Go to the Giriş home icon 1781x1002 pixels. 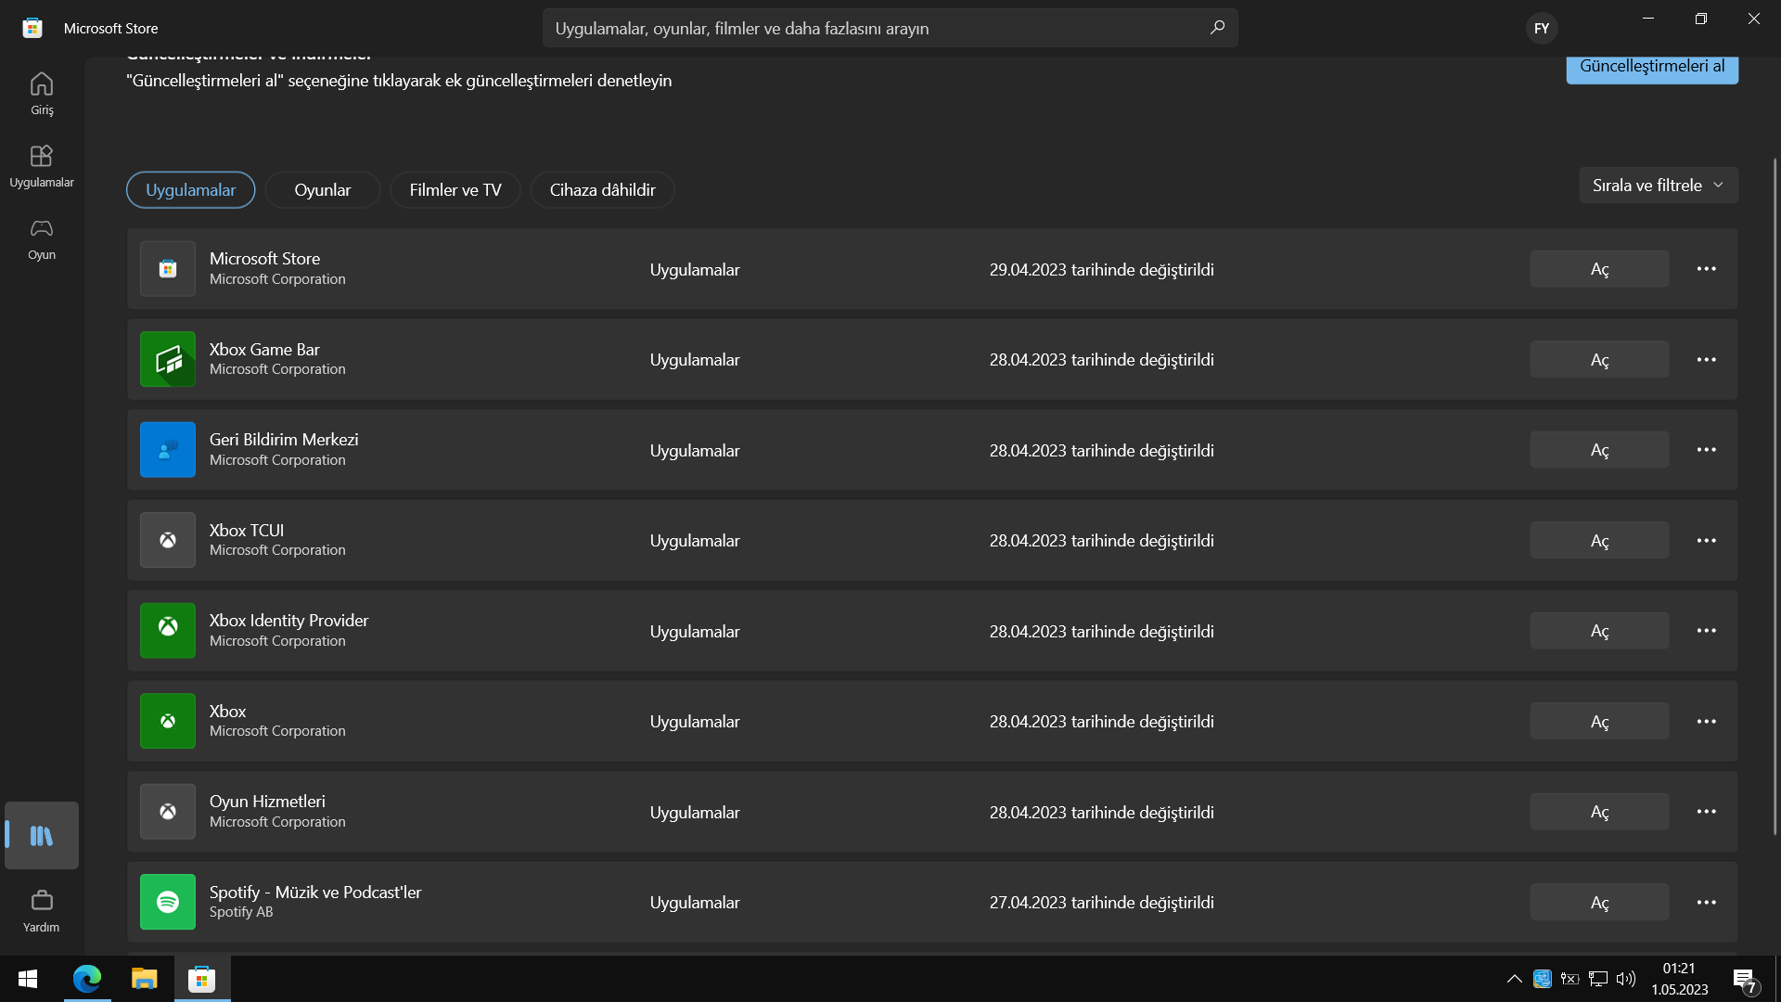pyautogui.click(x=42, y=93)
